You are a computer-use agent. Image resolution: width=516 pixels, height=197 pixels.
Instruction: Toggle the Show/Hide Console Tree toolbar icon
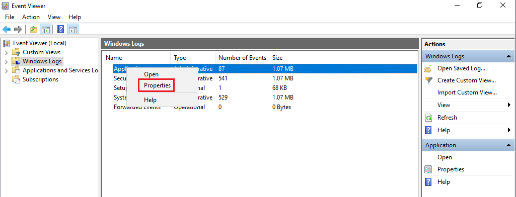[45, 30]
